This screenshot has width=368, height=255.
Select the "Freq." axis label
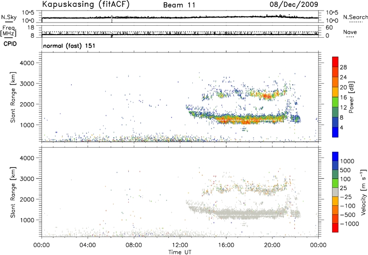tap(9, 28)
